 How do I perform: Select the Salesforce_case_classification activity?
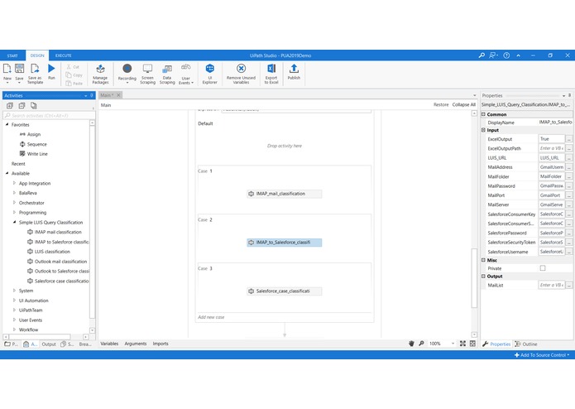285,291
